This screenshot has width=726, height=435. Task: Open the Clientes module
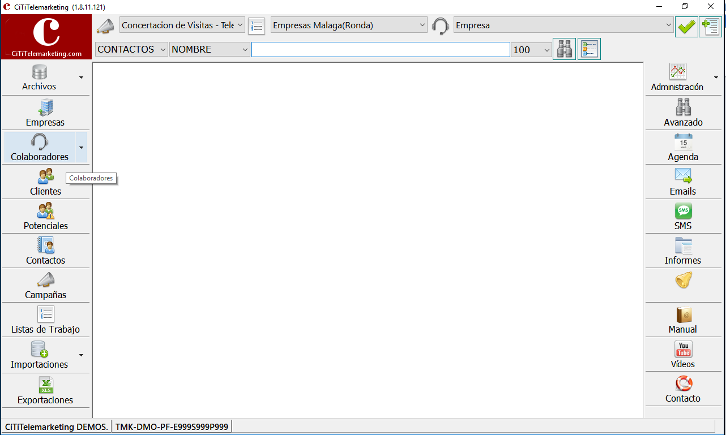[45, 182]
